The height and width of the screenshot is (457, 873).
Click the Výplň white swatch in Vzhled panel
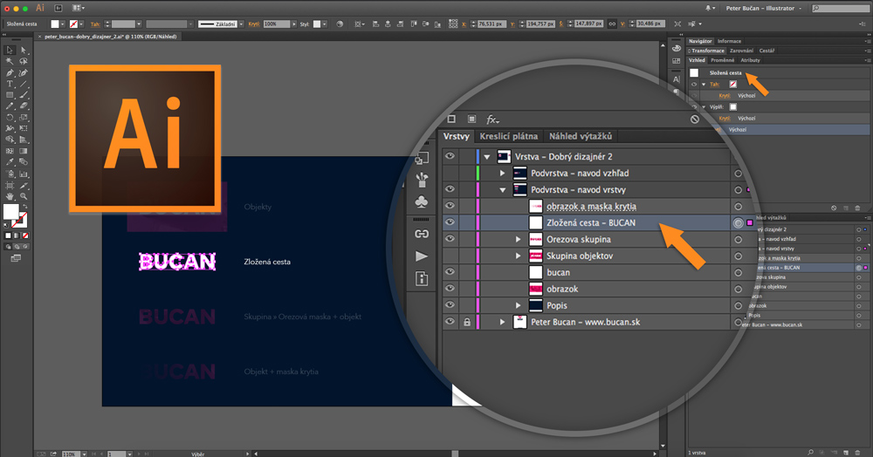pos(732,106)
